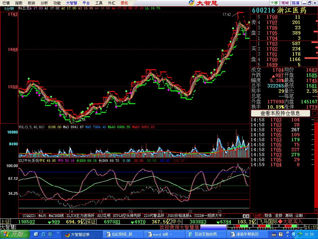
Task: Click the 中小 index label in status bar
Action: pos(177,222)
